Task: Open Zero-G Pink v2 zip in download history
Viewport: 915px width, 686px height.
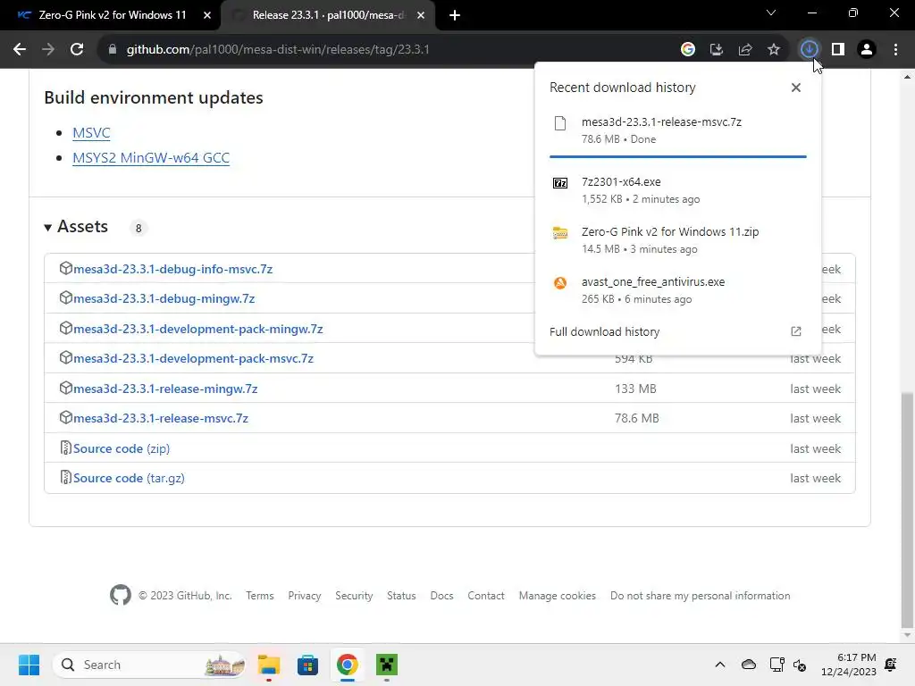Action: (x=677, y=239)
